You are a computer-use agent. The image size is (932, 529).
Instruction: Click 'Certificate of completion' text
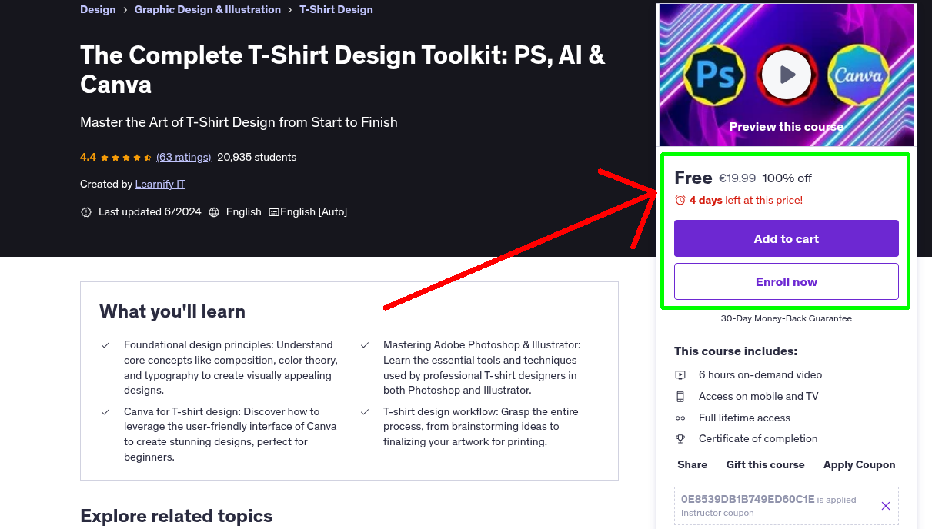tap(758, 439)
